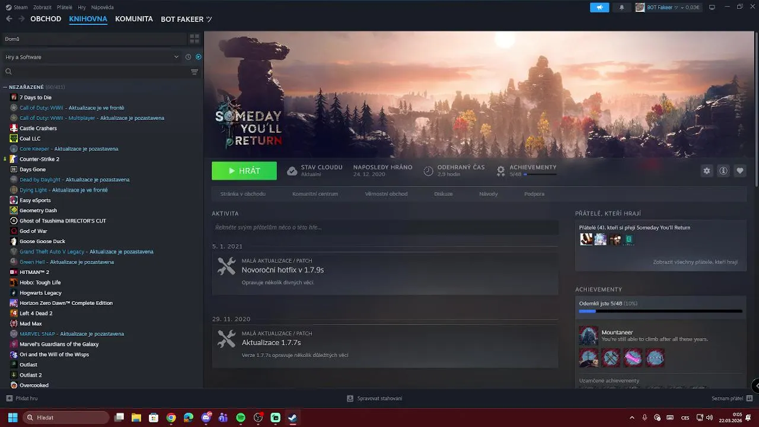Open the KOMUNITA tab
This screenshot has width=759, height=427.
tap(134, 19)
